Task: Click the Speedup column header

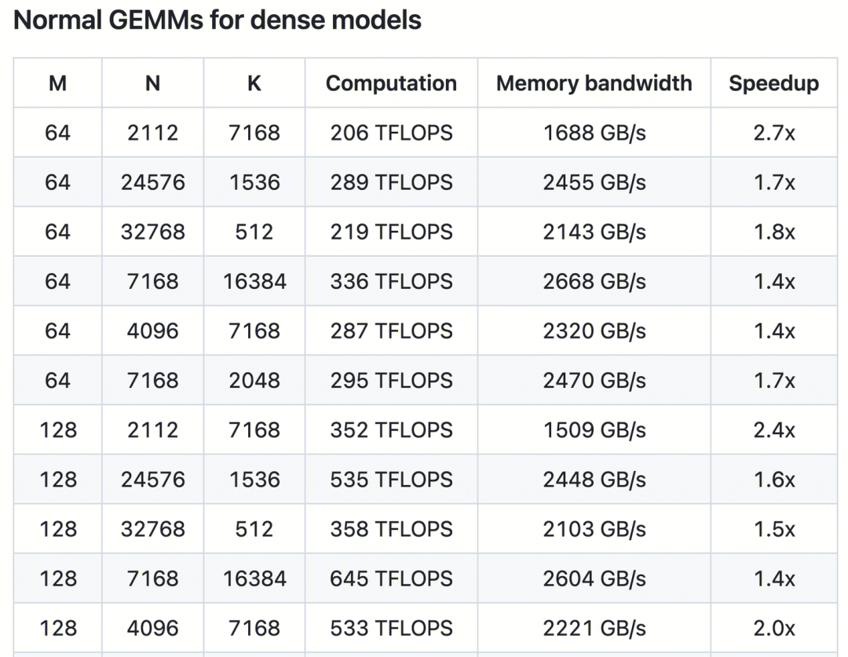Action: click(x=773, y=83)
